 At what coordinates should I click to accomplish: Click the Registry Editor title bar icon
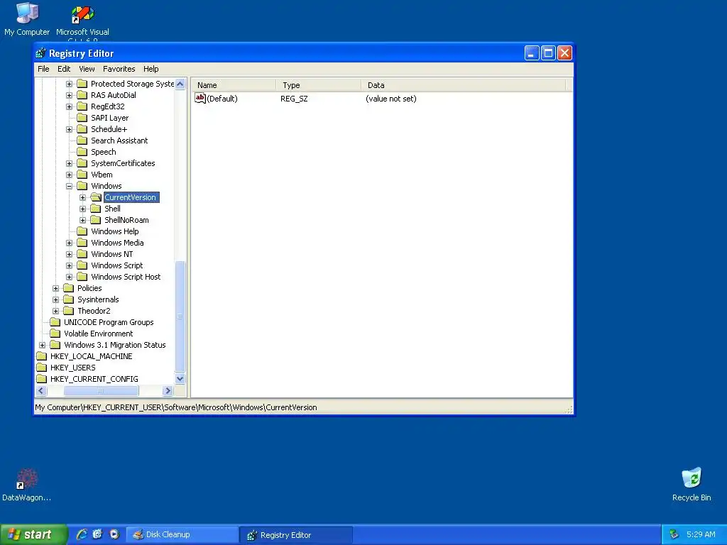point(40,53)
